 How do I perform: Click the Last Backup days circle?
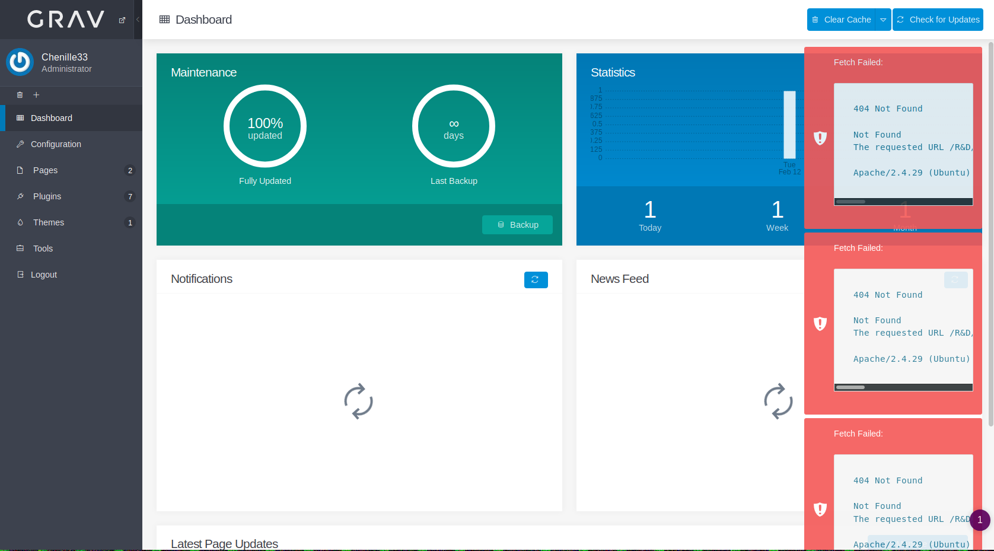tap(454, 126)
